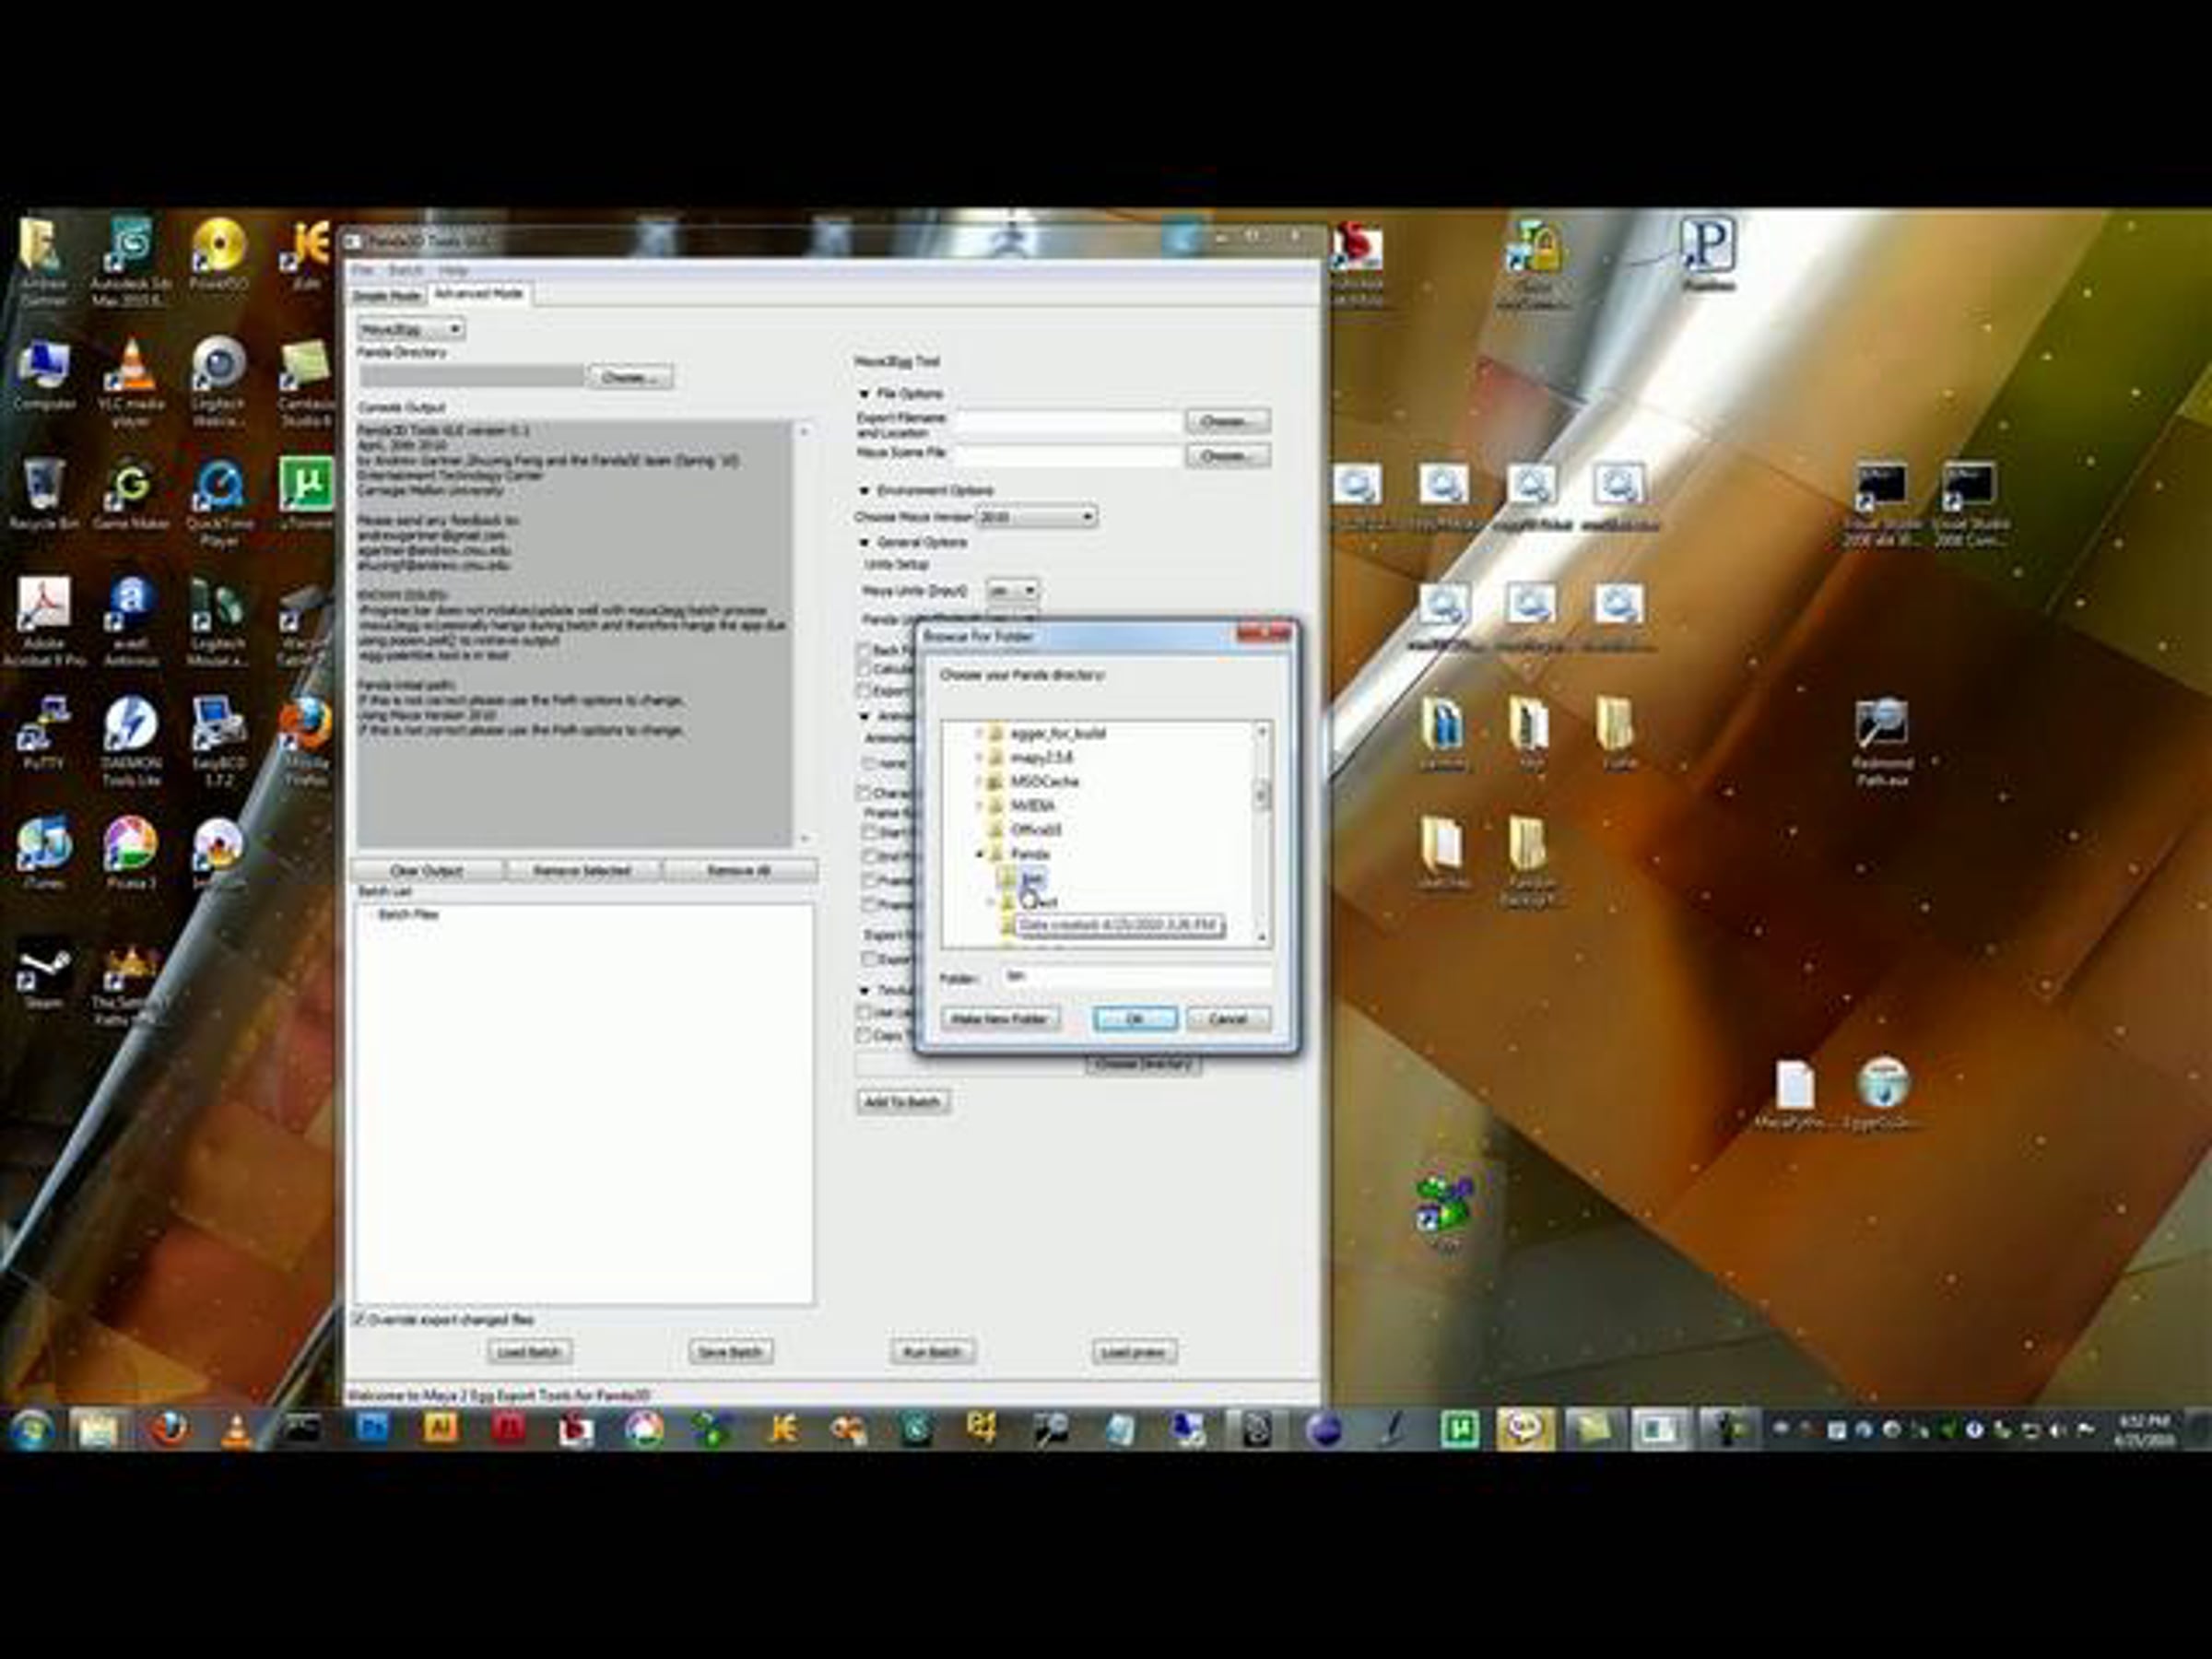Click the Windows Start orb
Screen dimensions: 2212x1659
(31, 1431)
